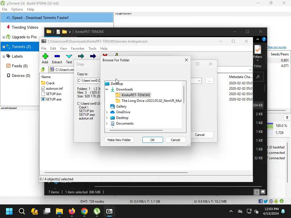Open the uTorrent Options menu
Image resolution: width=291 pixels, height=218 pixels.
pos(17,9)
